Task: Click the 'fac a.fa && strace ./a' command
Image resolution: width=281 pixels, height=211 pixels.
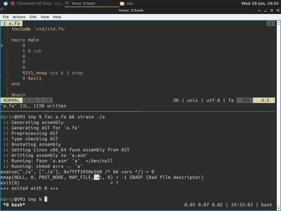Action: click(x=74, y=117)
